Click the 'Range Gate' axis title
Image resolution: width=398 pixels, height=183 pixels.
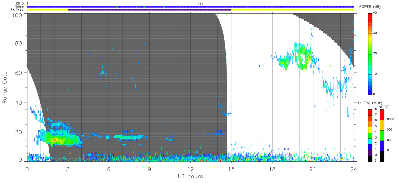[5, 88]
